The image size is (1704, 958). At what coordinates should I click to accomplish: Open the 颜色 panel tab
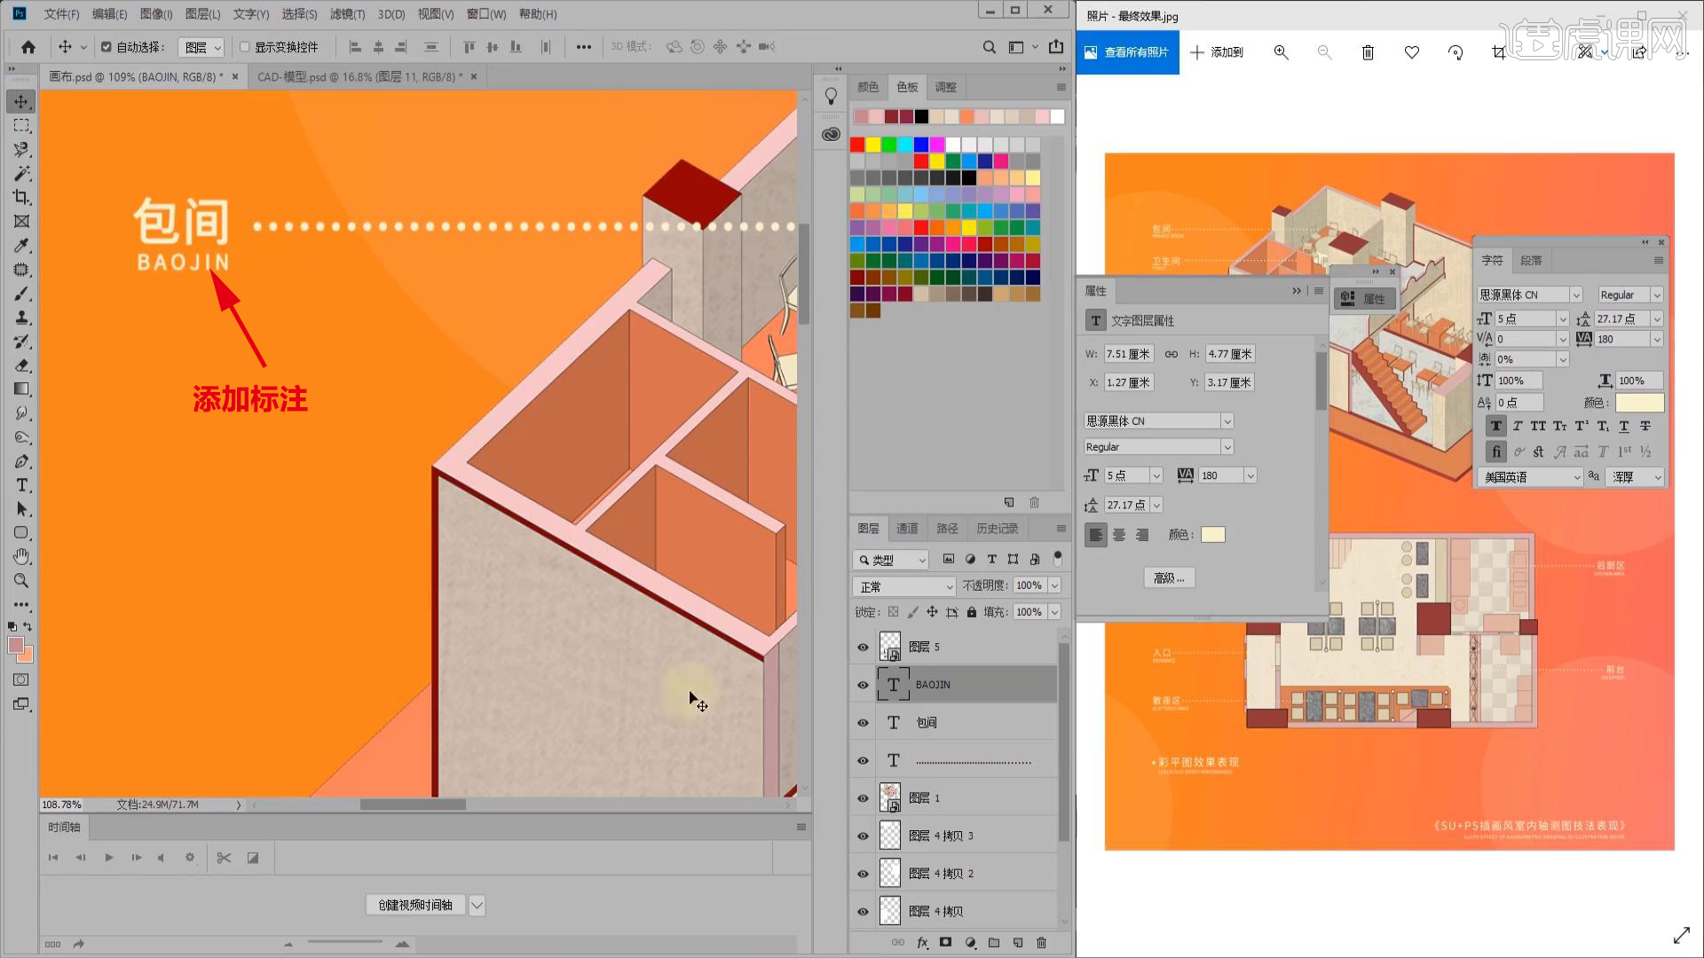[x=868, y=87]
